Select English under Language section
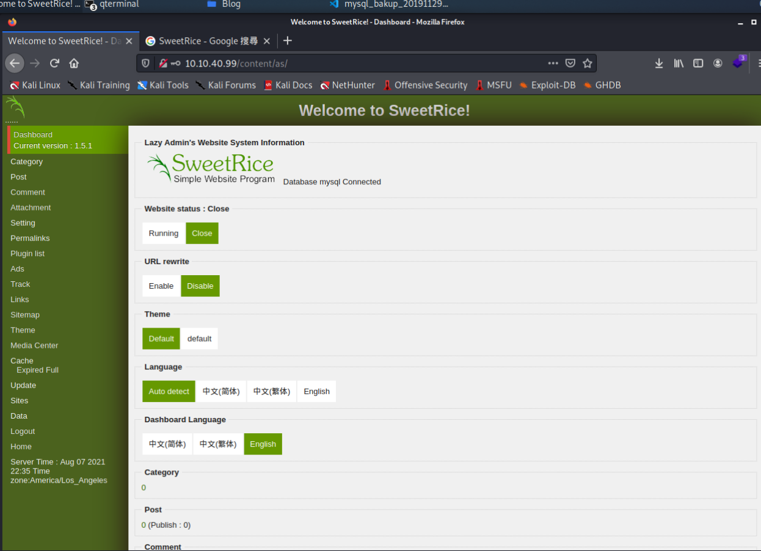The image size is (761, 551). click(x=316, y=392)
